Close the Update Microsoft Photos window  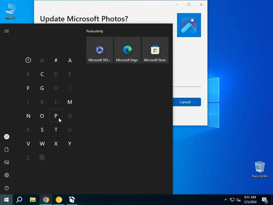coord(201,5)
